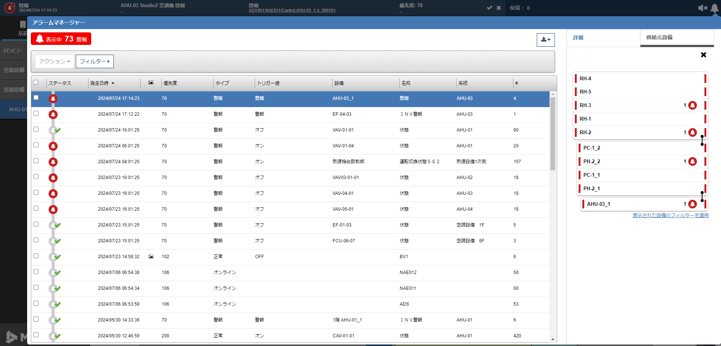The width and height of the screenshot is (721, 346).
Task: Click the alarm bell icon beside RH-3
Action: coord(692,106)
